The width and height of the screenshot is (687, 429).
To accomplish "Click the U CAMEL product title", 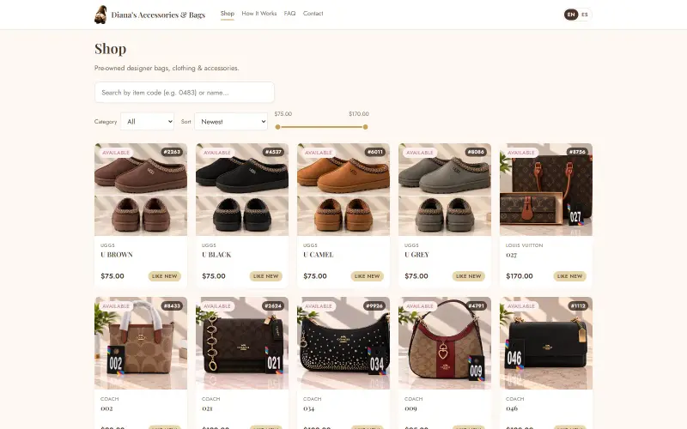I will tap(319, 255).
